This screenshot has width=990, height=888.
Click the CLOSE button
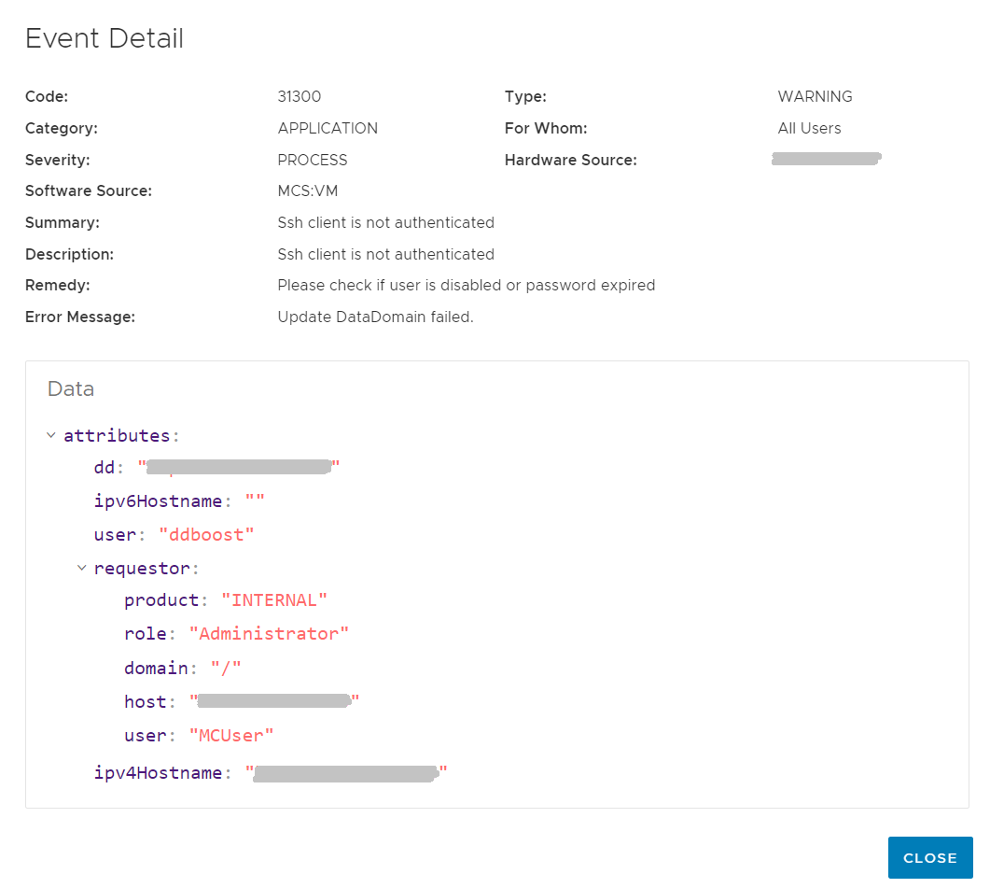click(x=930, y=857)
